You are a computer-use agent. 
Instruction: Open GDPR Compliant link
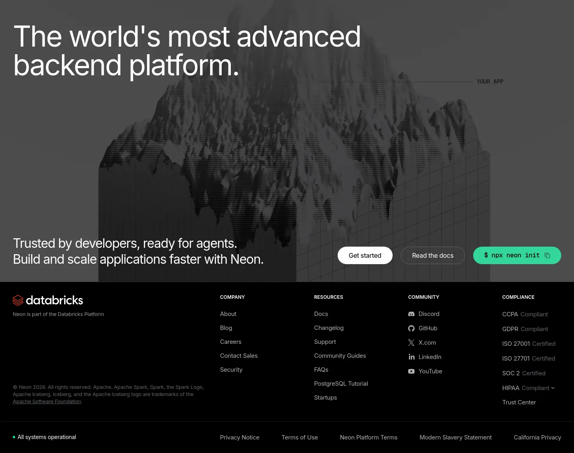pyautogui.click(x=525, y=329)
